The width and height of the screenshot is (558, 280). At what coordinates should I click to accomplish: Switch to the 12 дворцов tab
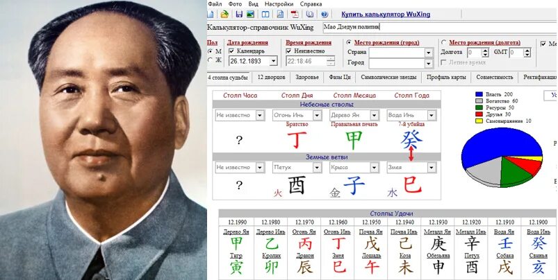pos(271,77)
